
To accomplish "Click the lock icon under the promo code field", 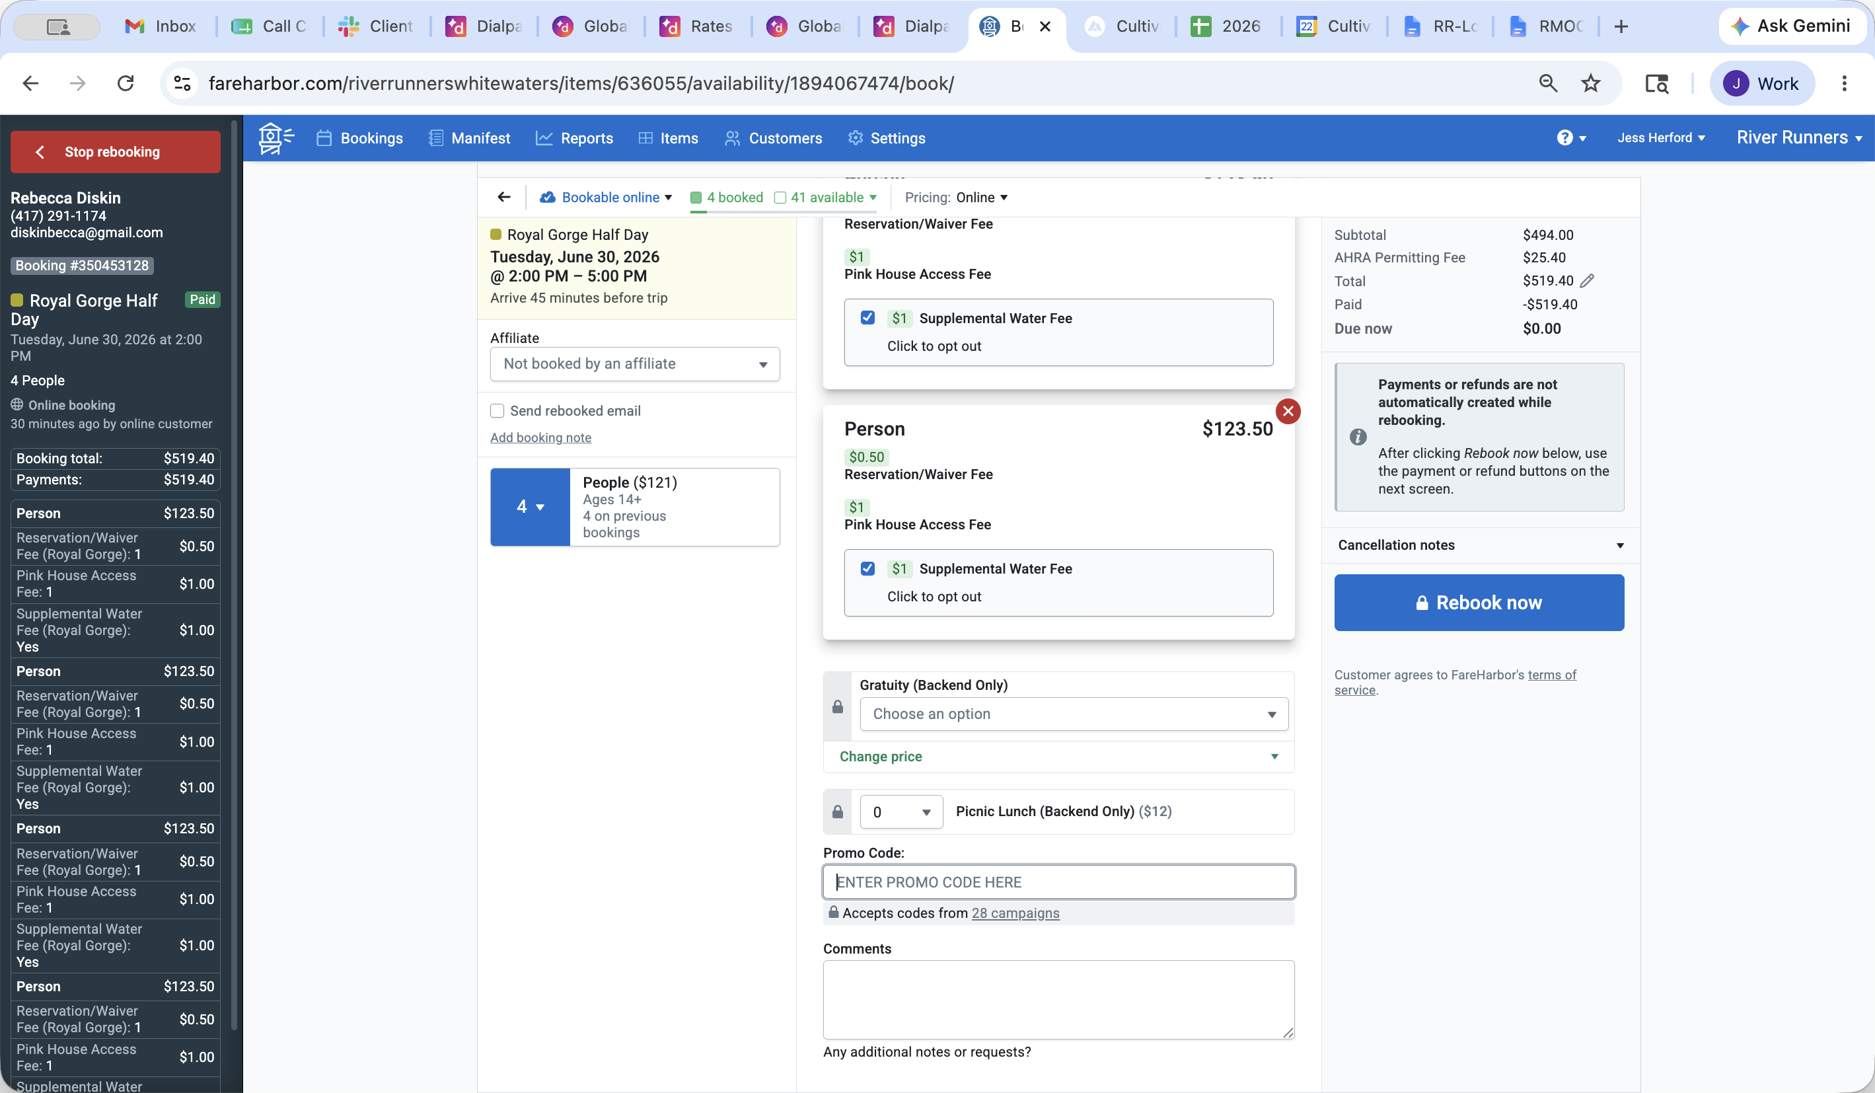I will [833, 912].
